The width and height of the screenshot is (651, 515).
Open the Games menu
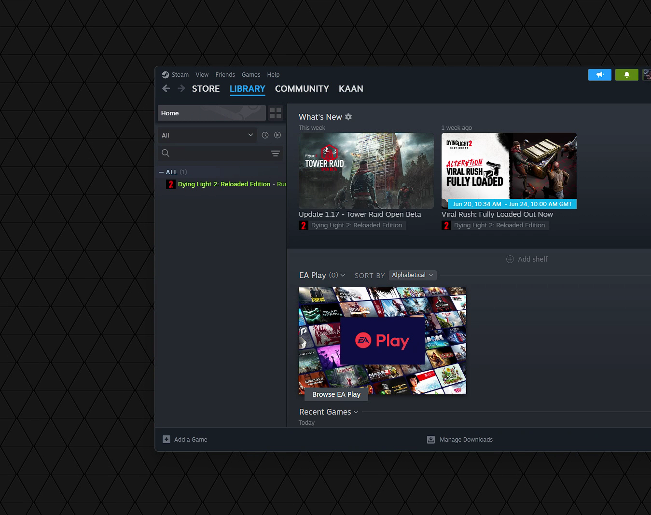point(251,75)
